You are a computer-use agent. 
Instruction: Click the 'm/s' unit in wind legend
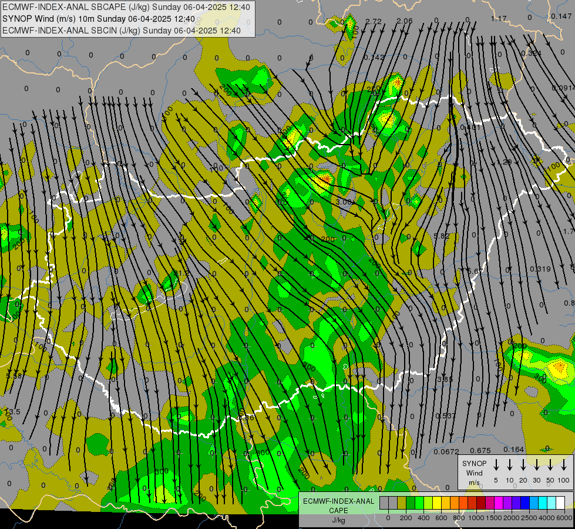pos(474,483)
